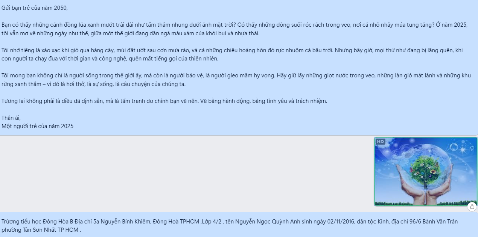Click the closing line 'Thân ái,'
Viewport: 478px width, 237px height.
click(x=11, y=118)
